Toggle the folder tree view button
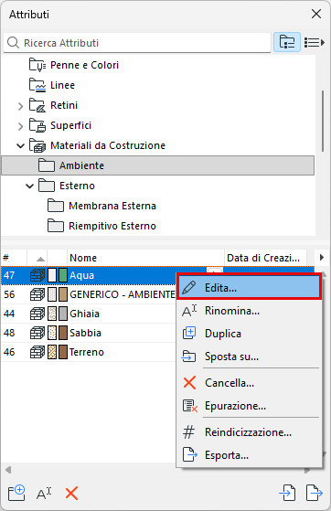Viewport: 331px width, 511px height. [287, 42]
